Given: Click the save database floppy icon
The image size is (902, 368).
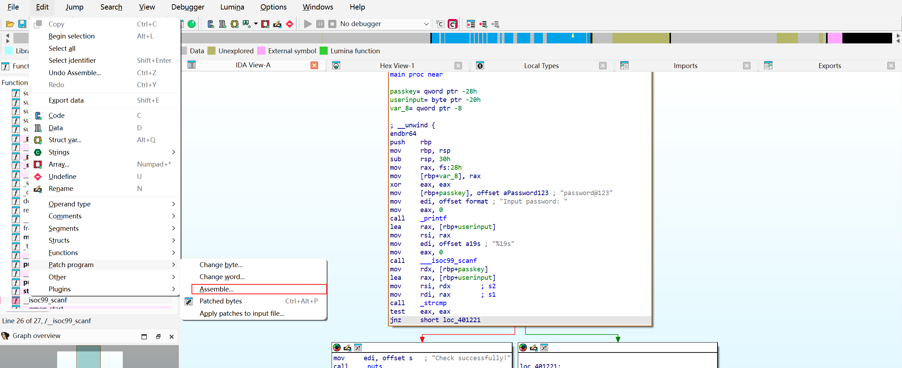Looking at the screenshot, I should [22, 24].
